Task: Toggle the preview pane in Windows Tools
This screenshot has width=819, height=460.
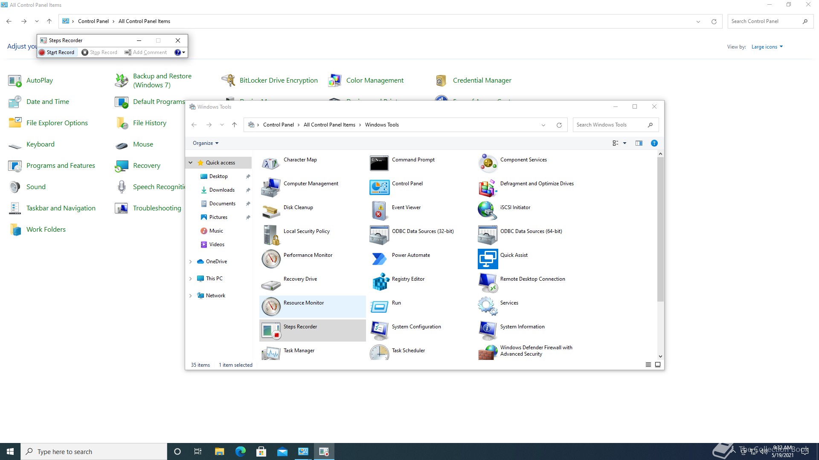Action: [x=639, y=143]
